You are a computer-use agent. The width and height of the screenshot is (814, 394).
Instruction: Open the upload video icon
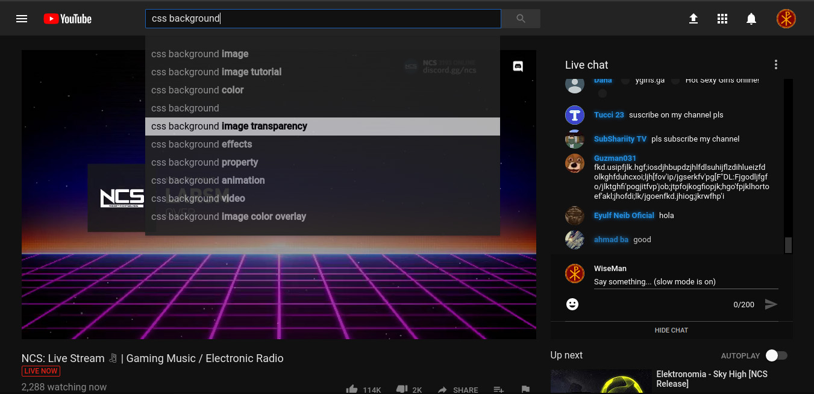point(693,19)
